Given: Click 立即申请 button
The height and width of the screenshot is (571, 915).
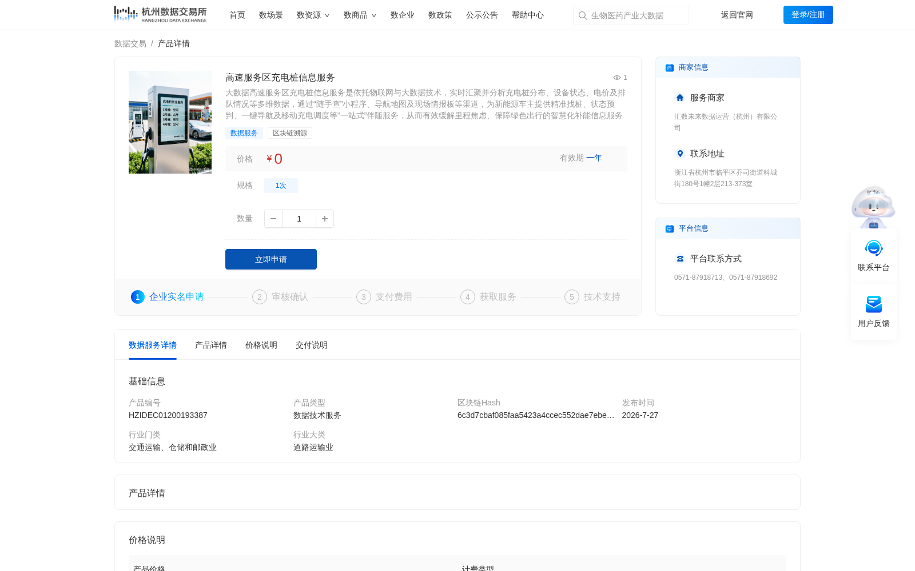Looking at the screenshot, I should [x=271, y=259].
